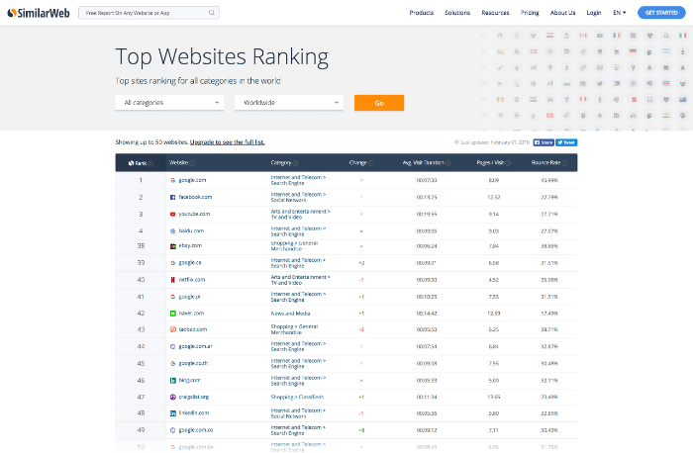Click the google.com.ar favicon icon

(173, 346)
